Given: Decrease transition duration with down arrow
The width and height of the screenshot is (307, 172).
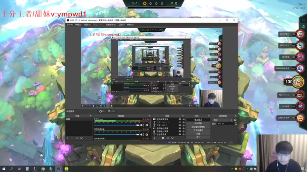Looking at the screenshot, I should coord(236,125).
